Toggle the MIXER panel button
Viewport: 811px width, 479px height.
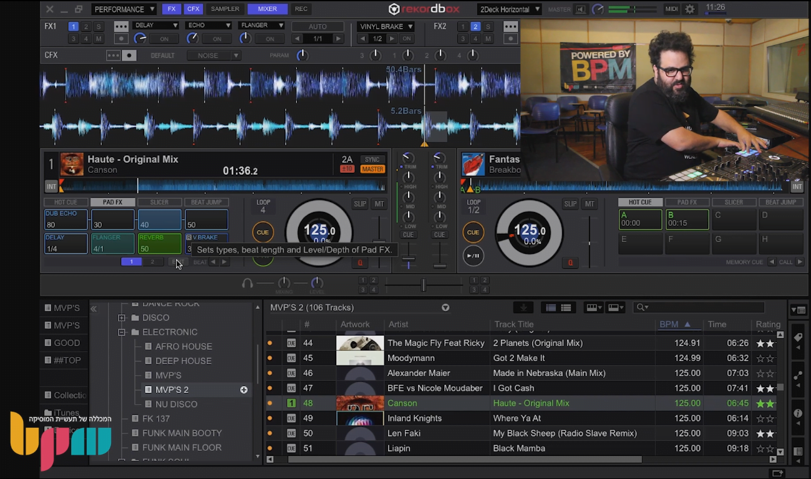[x=267, y=9]
